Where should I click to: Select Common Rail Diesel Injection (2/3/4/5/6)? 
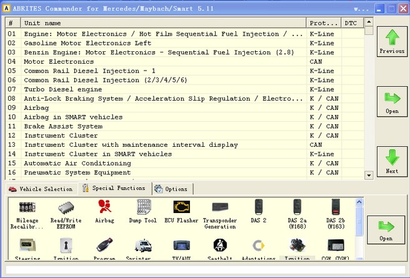coord(185,80)
